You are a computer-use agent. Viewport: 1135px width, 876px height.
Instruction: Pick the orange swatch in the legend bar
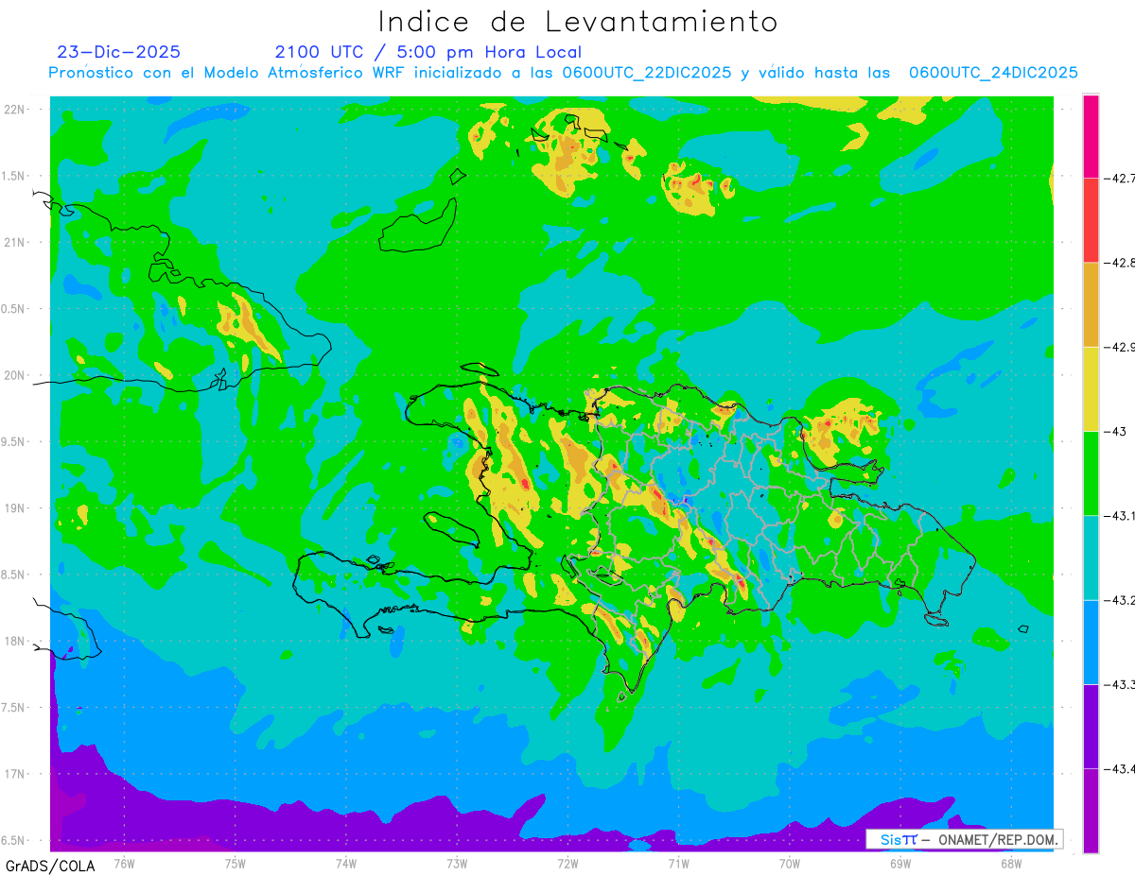point(1091,304)
